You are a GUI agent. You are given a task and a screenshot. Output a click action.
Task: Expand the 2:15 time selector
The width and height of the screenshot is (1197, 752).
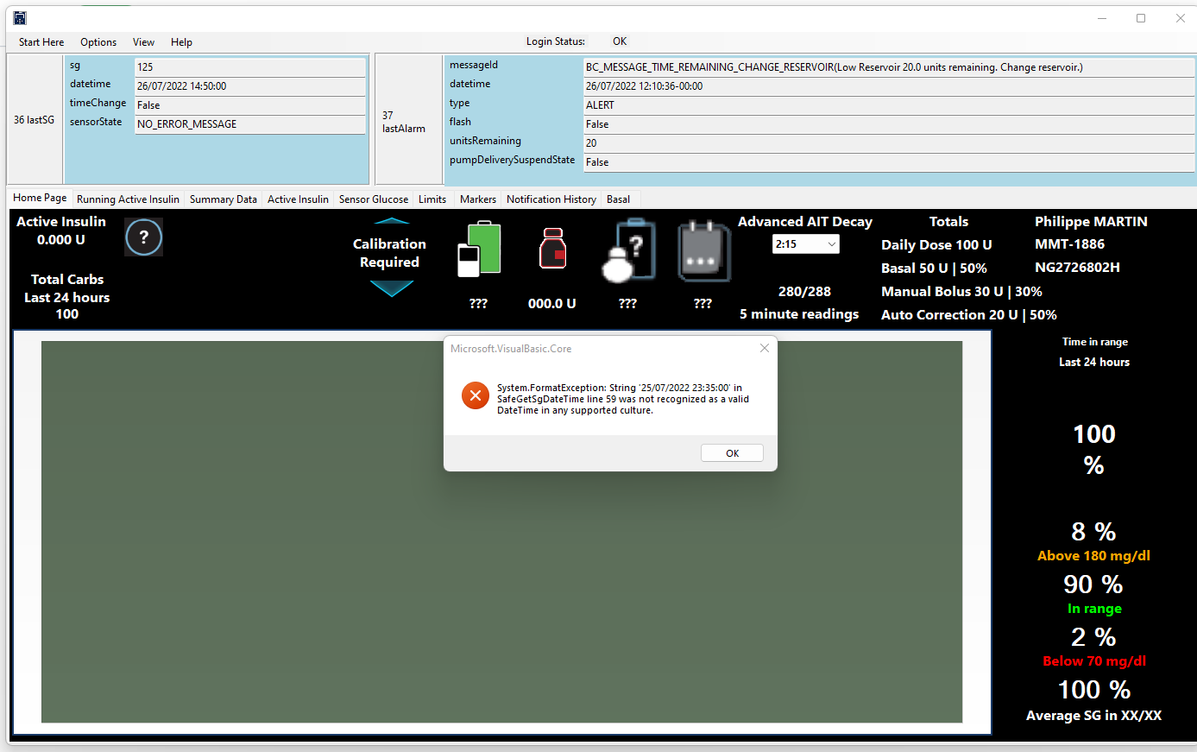click(805, 243)
